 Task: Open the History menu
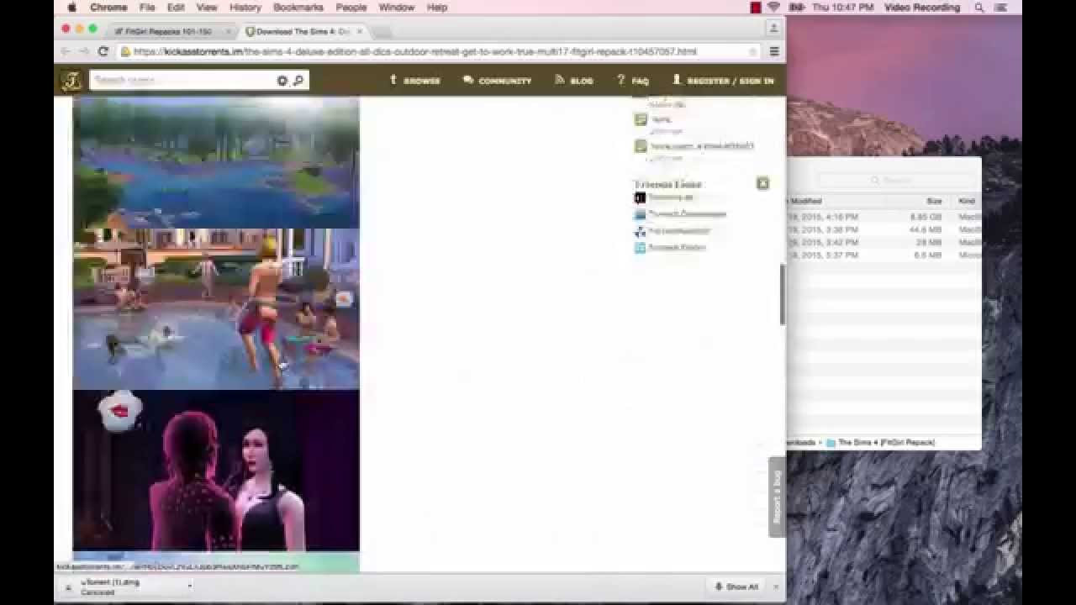pos(245,8)
